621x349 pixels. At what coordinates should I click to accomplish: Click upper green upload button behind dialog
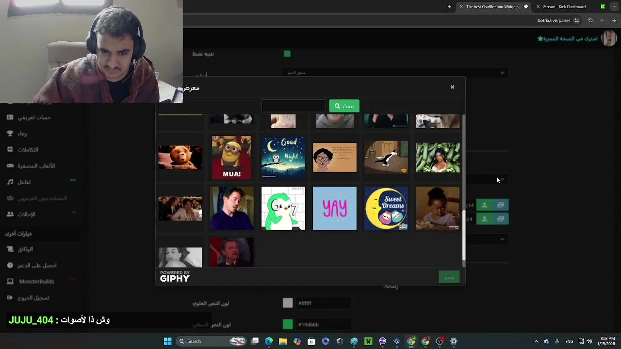pyautogui.click(x=484, y=205)
